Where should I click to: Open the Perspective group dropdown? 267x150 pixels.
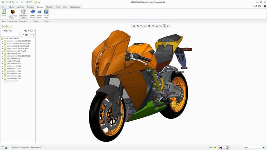[x=23, y=21]
